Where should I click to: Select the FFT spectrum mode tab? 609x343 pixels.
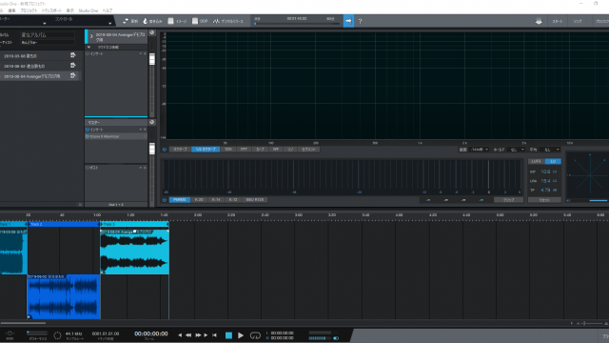244,150
